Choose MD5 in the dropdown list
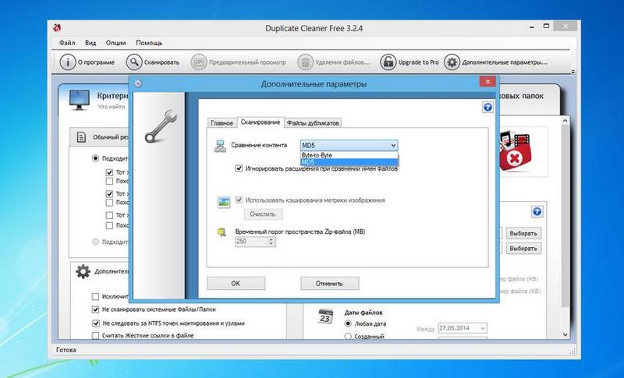The height and width of the screenshot is (378, 624). tap(349, 162)
